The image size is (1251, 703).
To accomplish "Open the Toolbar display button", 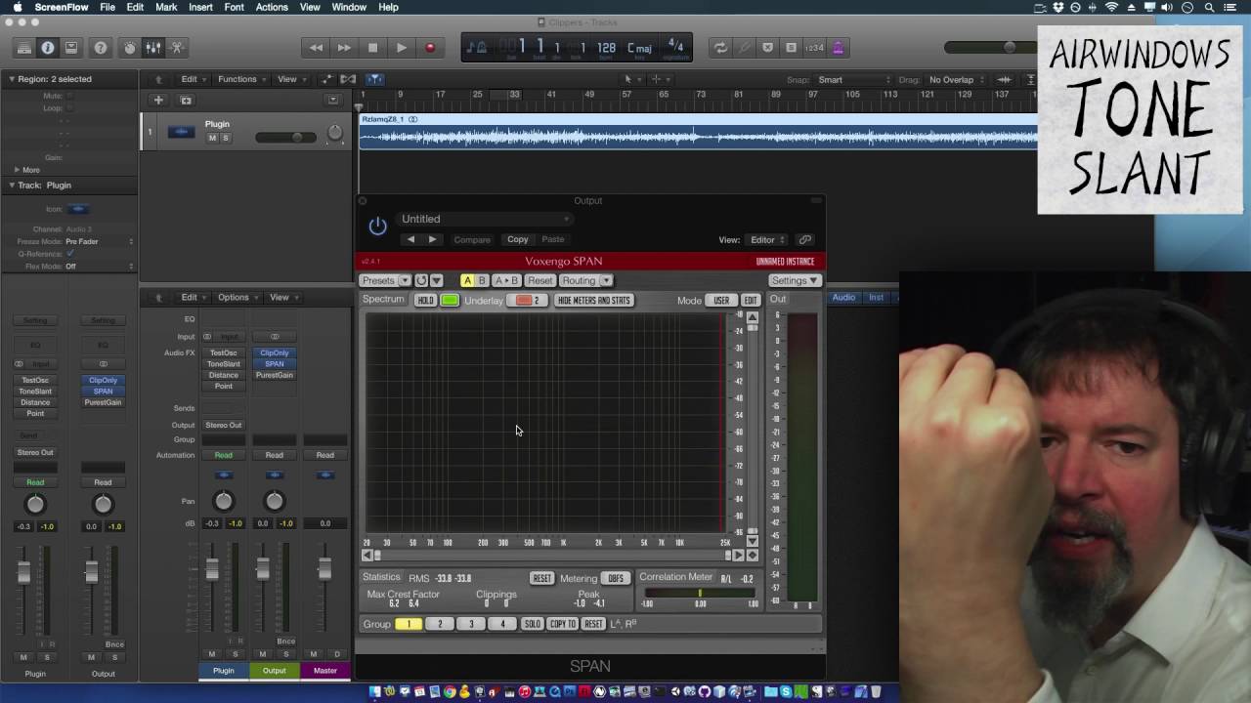I will click(70, 47).
